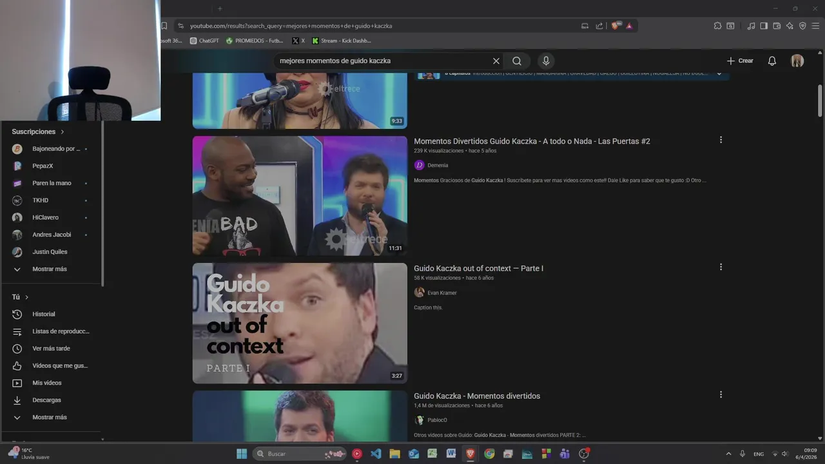Open the X bookmark

[298, 41]
